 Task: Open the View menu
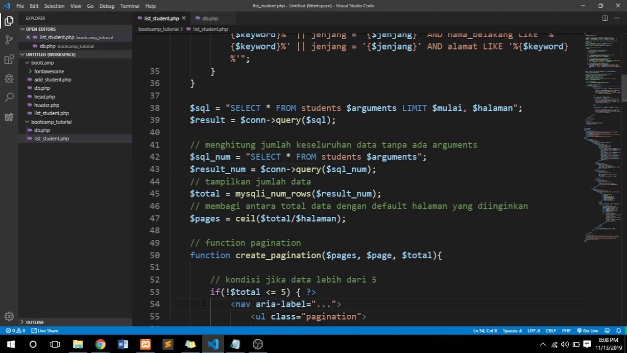coord(75,6)
